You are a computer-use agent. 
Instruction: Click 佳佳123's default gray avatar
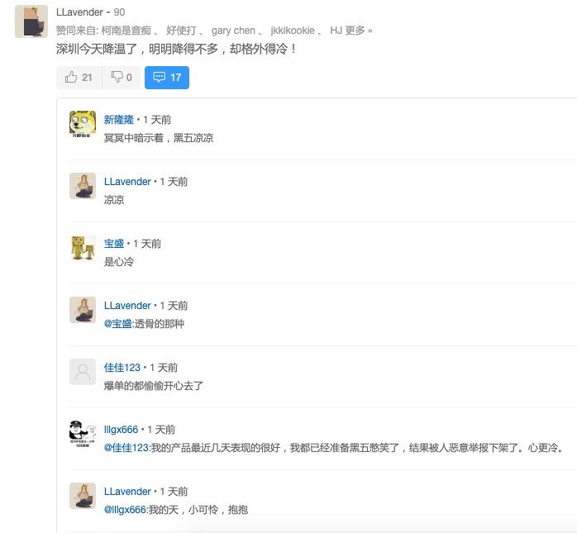tap(83, 372)
